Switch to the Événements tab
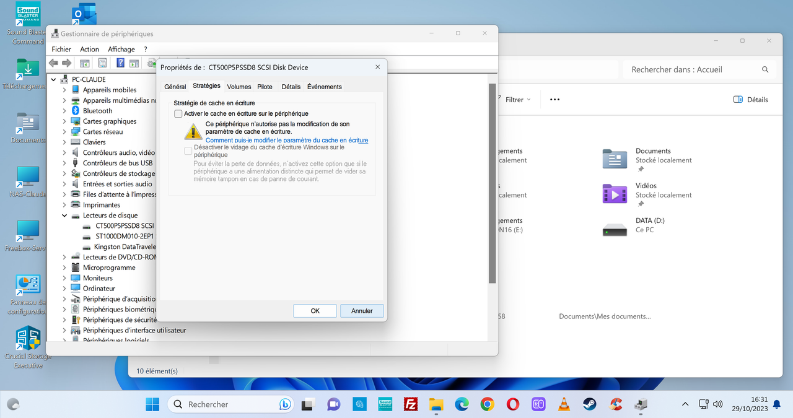793x418 pixels. coord(325,87)
